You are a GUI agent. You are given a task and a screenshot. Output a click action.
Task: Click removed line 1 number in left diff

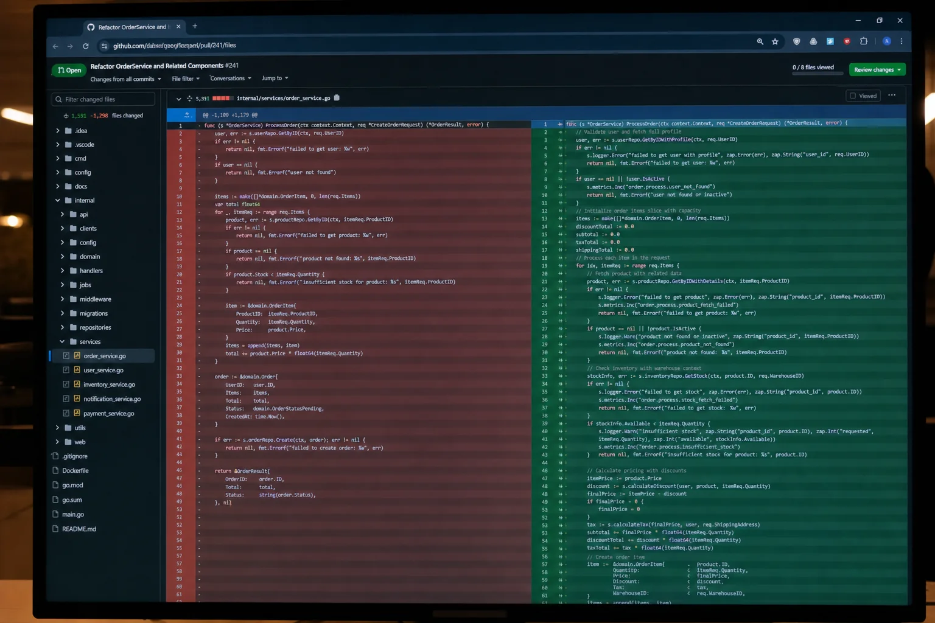pos(180,126)
